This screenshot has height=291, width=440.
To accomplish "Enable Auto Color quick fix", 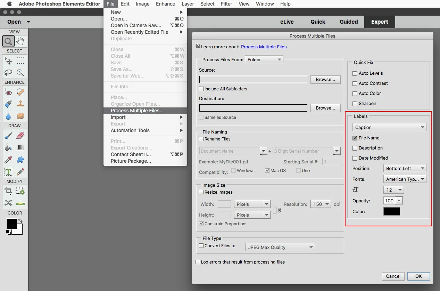I will coord(355,94).
